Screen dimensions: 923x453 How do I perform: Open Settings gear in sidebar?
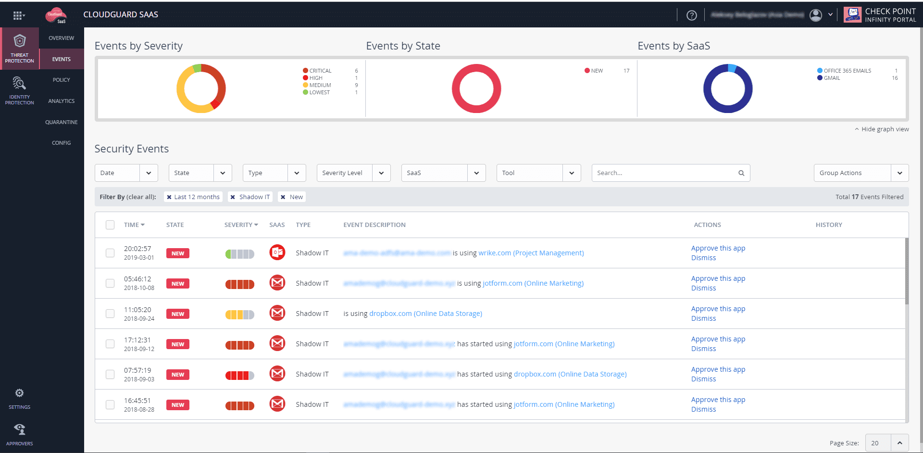click(x=19, y=393)
